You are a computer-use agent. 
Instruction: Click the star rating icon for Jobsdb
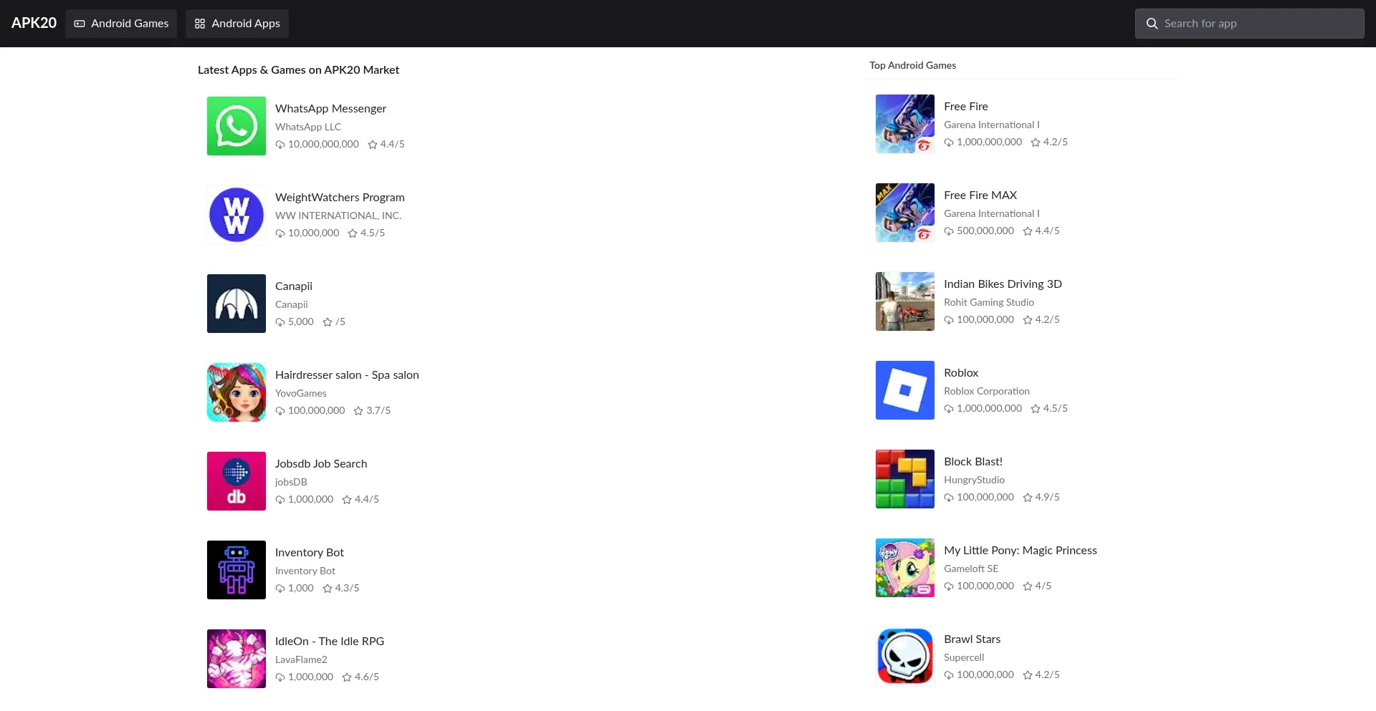(x=347, y=500)
